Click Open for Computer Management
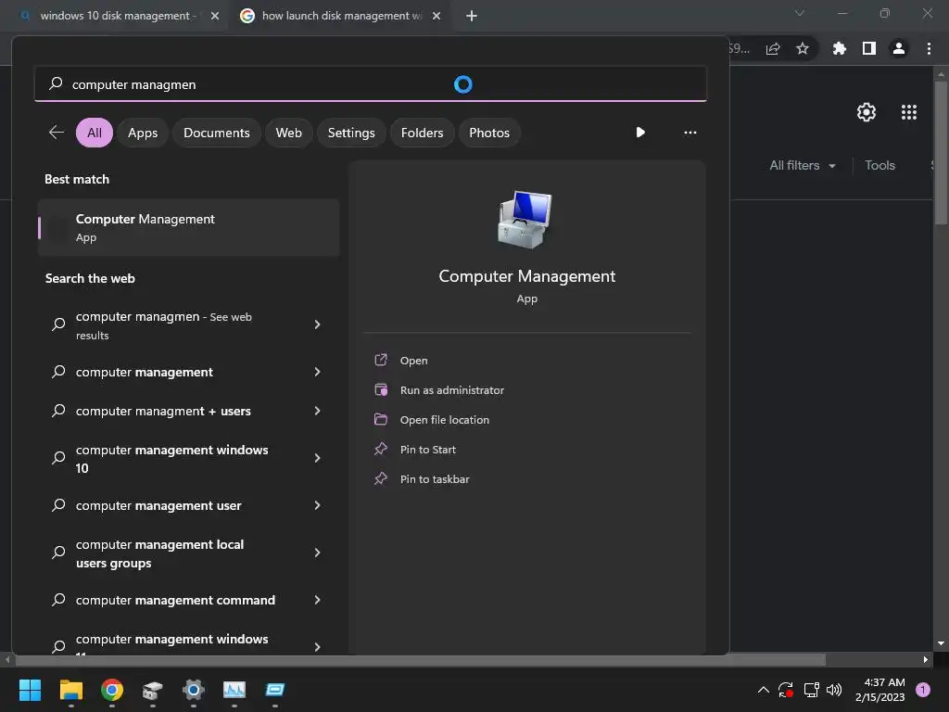Screen dimensions: 949x712 pyautogui.click(x=414, y=361)
